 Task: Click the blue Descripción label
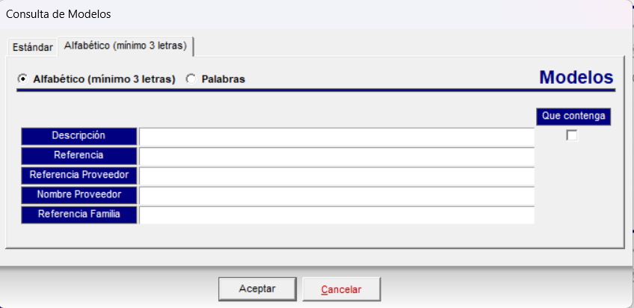coord(79,136)
